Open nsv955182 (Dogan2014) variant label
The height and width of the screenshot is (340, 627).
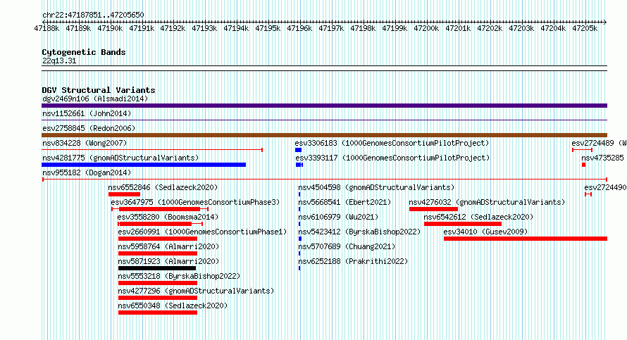coord(87,172)
